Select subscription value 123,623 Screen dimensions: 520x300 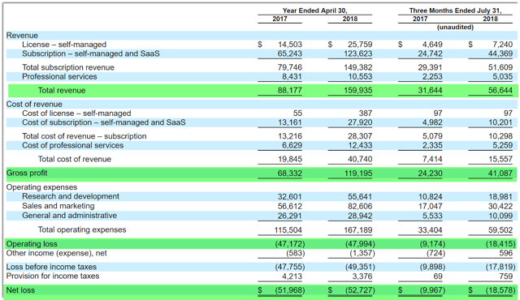pos(357,54)
